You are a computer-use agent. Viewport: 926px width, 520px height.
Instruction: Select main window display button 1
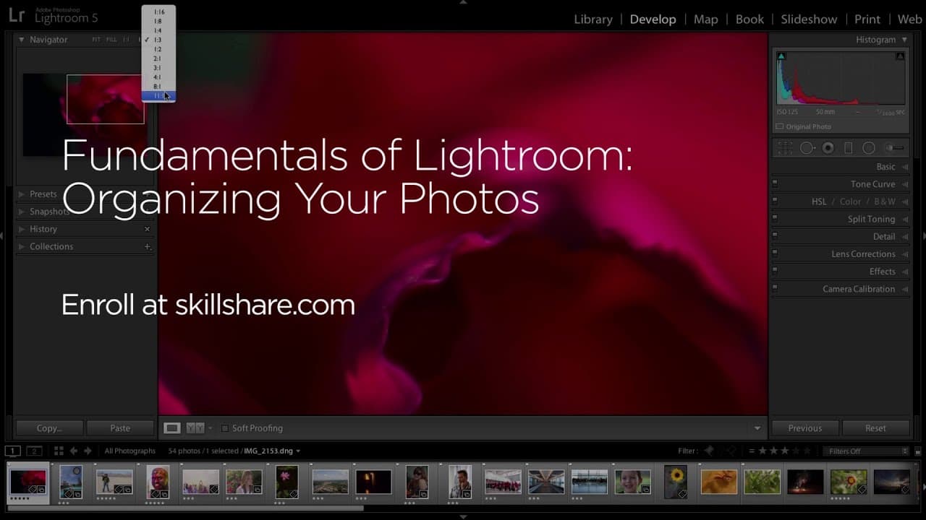click(13, 451)
